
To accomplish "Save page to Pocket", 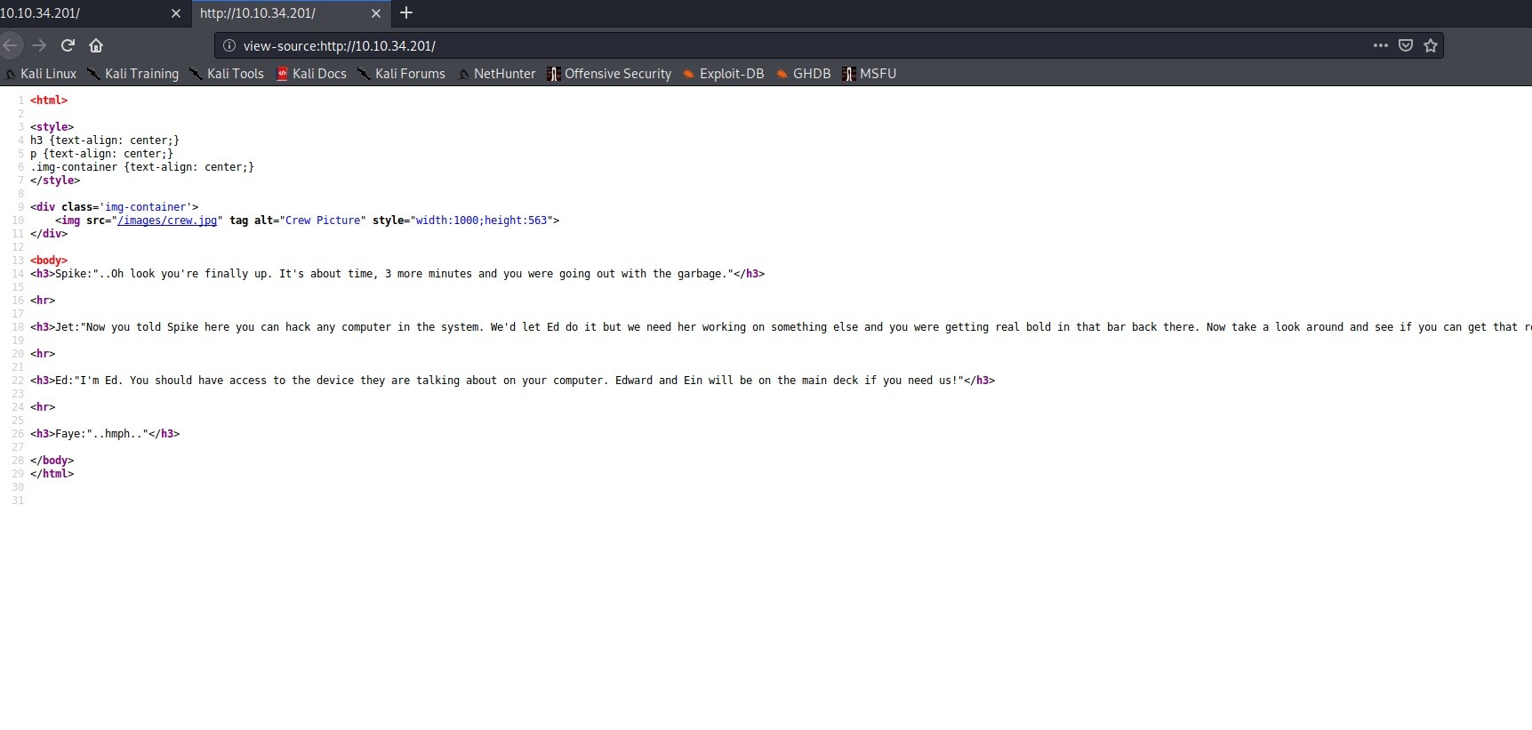I will (x=1406, y=45).
